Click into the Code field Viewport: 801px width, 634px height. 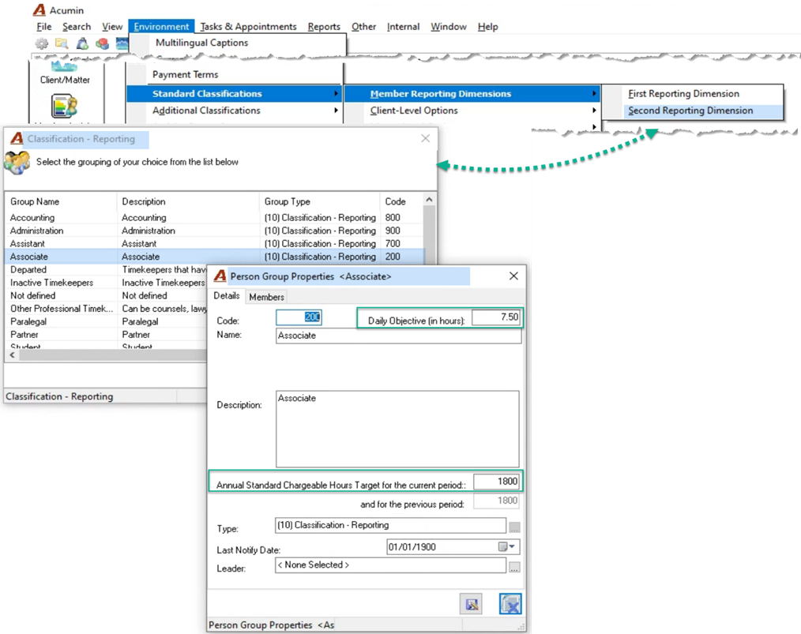click(x=299, y=317)
